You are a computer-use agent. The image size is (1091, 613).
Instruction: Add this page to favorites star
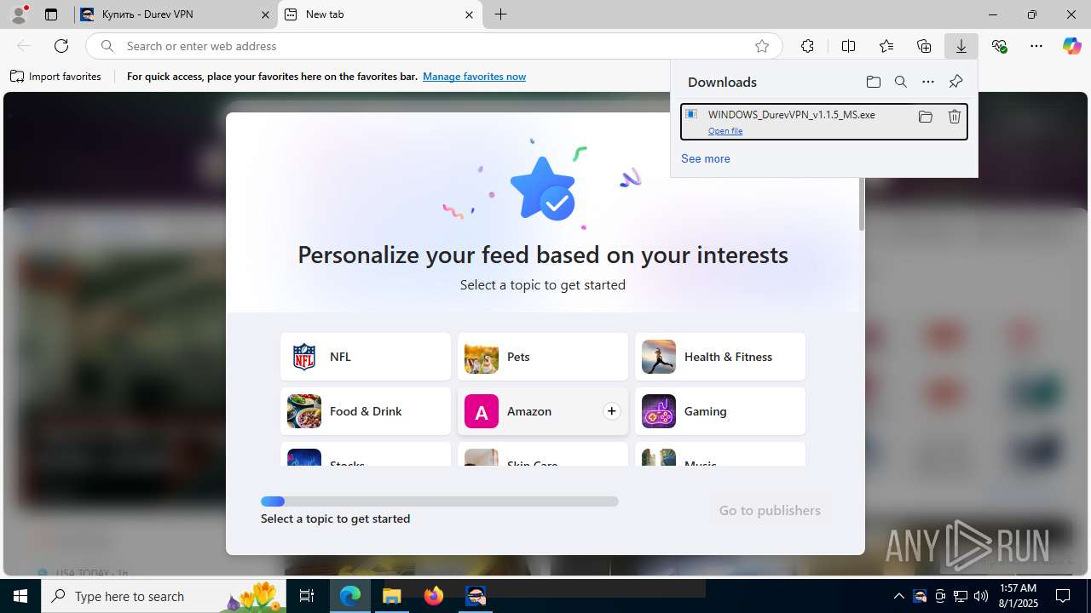click(762, 46)
